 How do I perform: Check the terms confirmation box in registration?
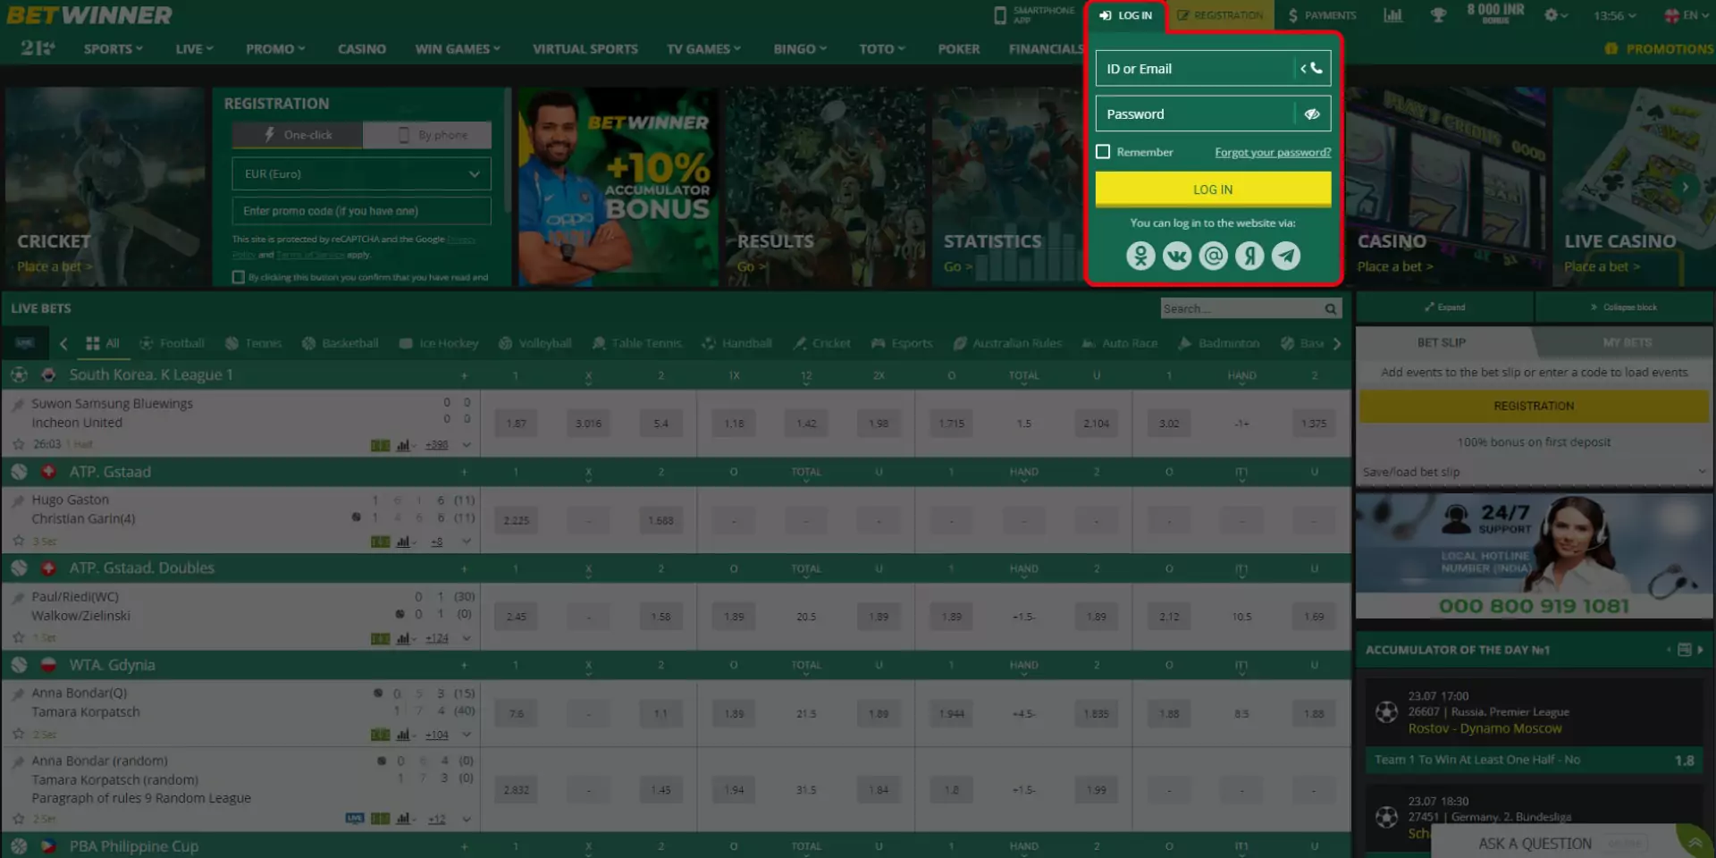click(x=238, y=277)
